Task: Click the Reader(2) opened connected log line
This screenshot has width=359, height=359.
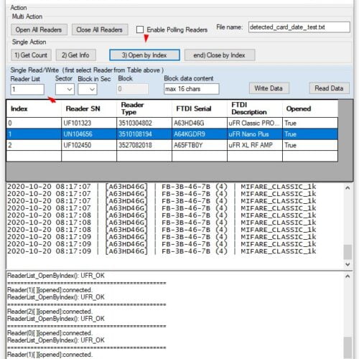Action: [50, 312]
